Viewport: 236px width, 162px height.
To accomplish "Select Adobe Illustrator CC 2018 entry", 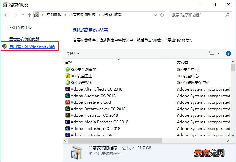I will (94, 115).
